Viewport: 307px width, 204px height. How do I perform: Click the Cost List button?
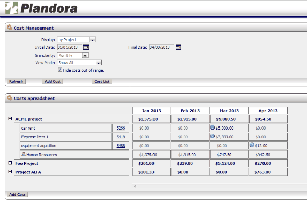(x=102, y=82)
